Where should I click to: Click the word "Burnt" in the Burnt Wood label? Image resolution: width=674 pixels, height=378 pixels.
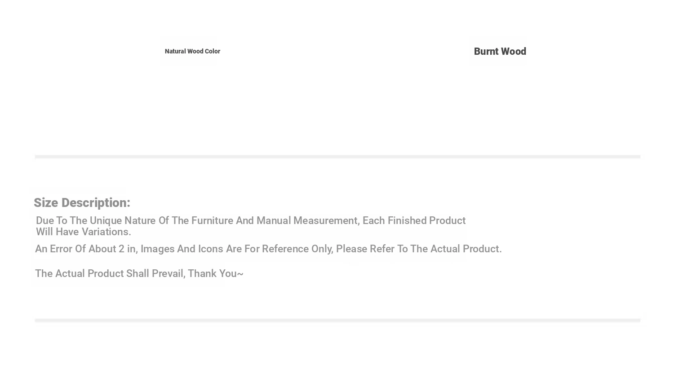pyautogui.click(x=486, y=52)
